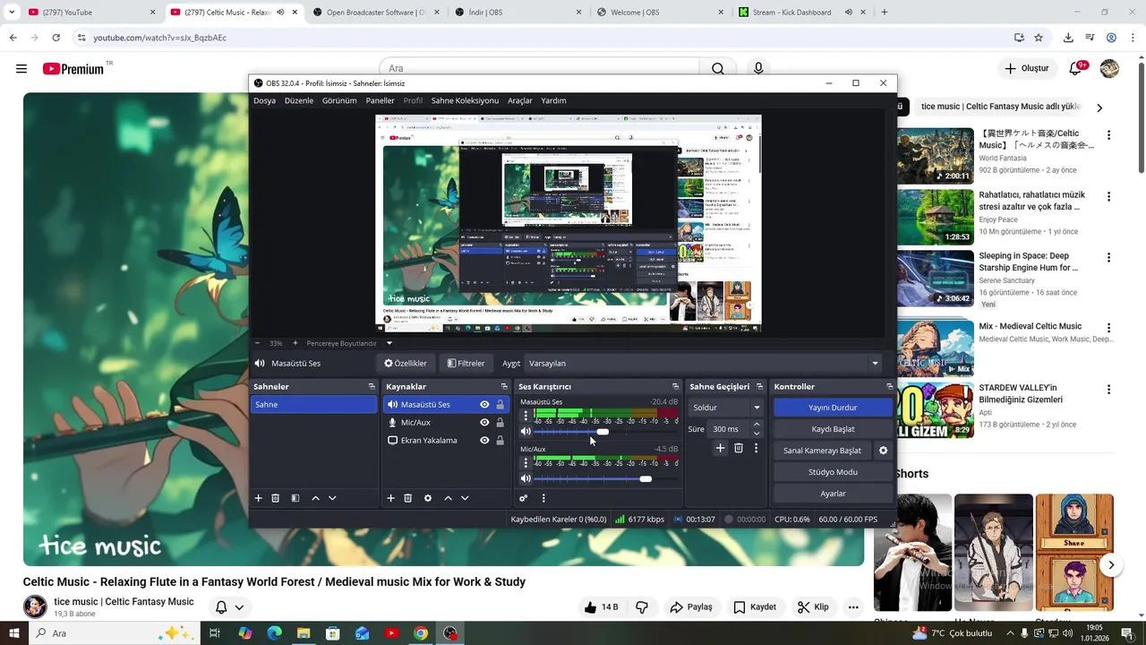Toggle lock on Ekran Yakalama source
The image size is (1146, 645).
(500, 441)
